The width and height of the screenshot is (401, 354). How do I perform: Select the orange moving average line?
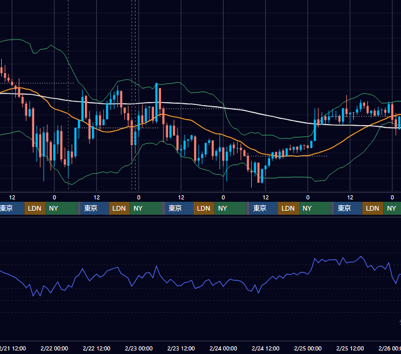[199, 125]
